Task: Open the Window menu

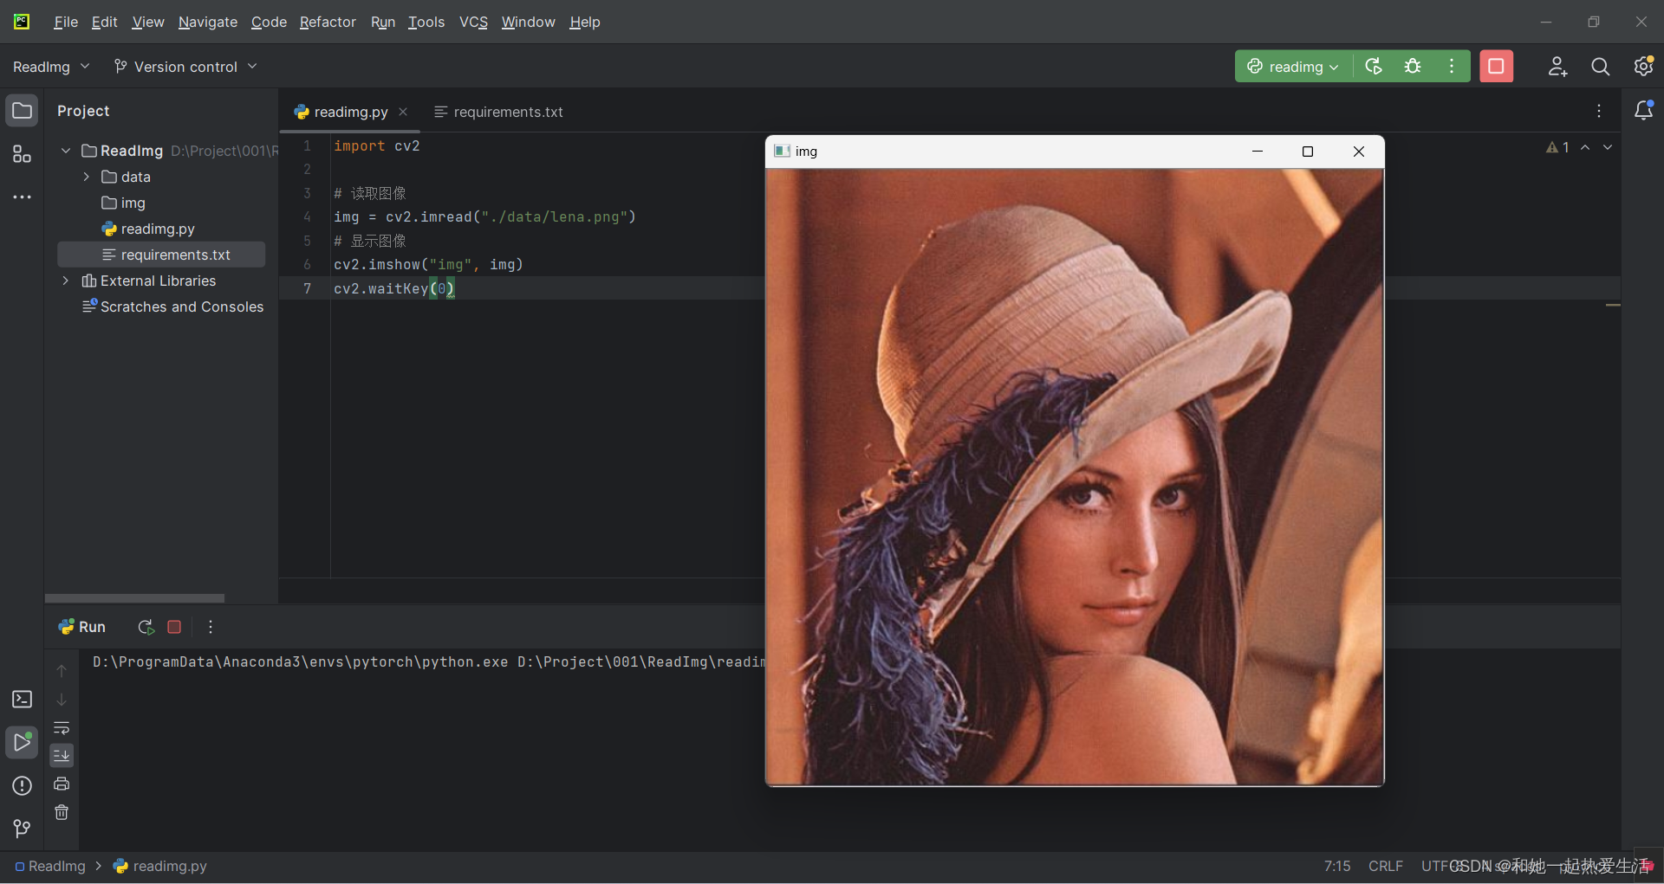Action: point(528,22)
